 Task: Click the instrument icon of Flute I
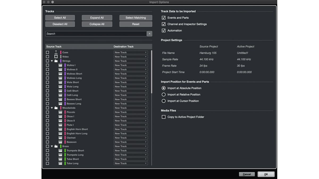click(60, 125)
